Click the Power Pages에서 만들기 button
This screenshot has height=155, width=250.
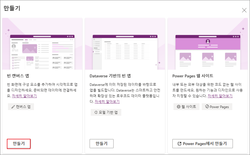(x=203, y=144)
